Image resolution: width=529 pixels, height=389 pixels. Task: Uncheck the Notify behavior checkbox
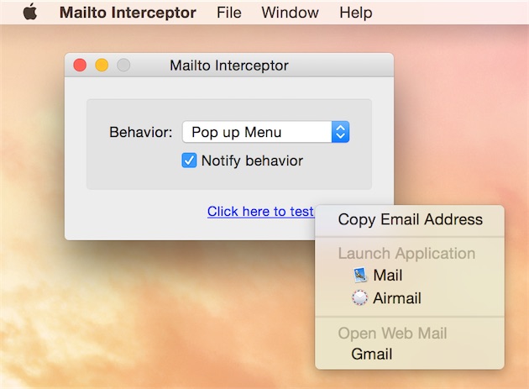click(189, 160)
